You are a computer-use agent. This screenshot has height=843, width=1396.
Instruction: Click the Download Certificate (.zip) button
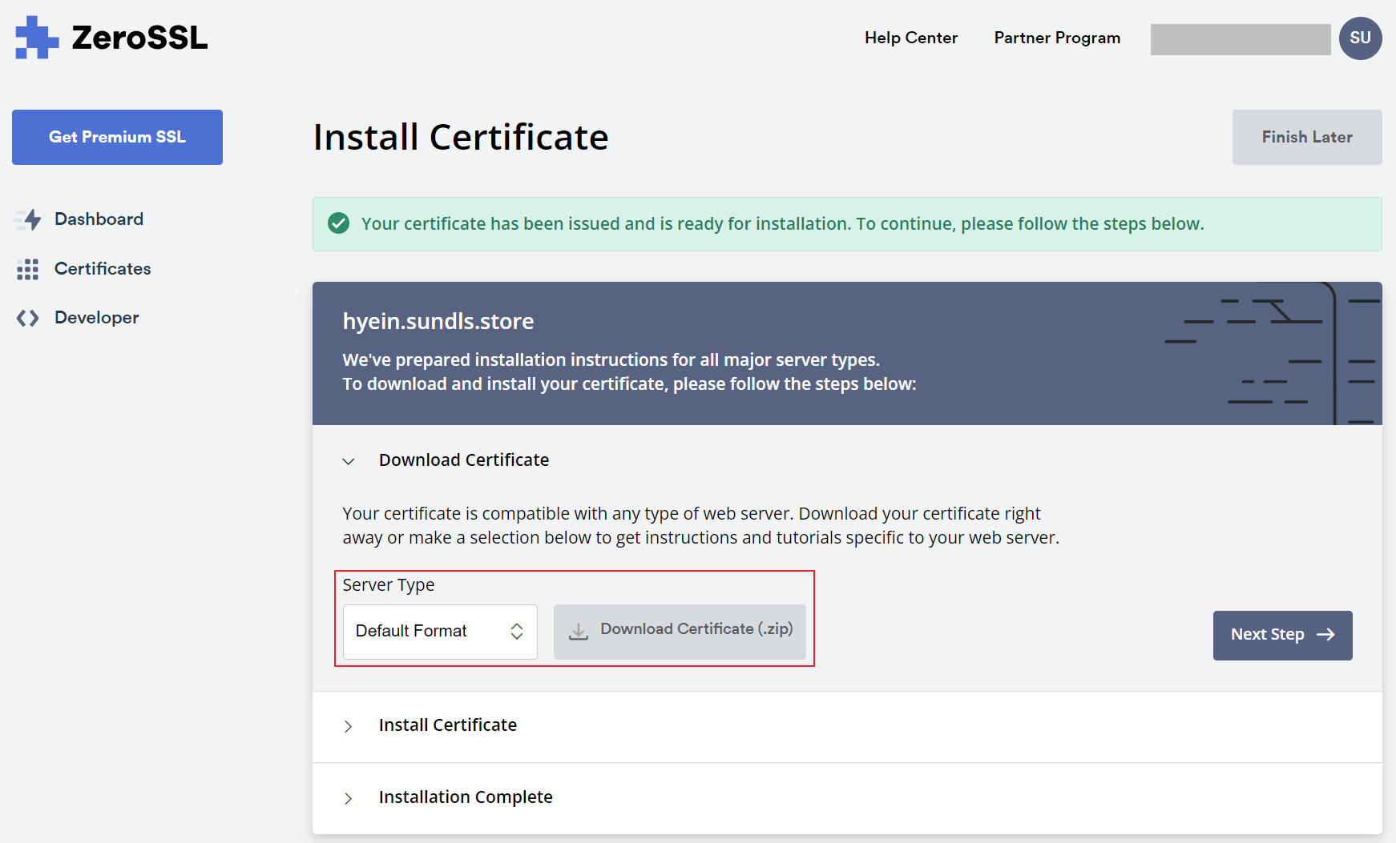pyautogui.click(x=680, y=632)
